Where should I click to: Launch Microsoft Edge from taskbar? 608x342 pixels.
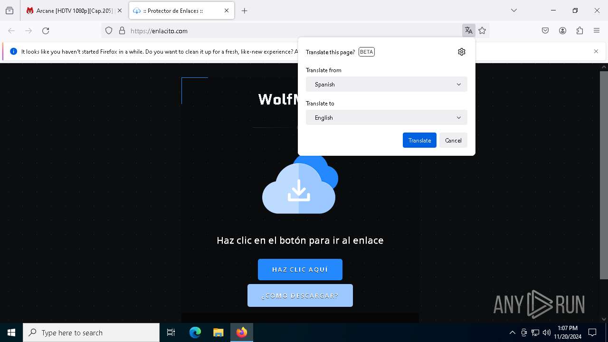(x=195, y=332)
